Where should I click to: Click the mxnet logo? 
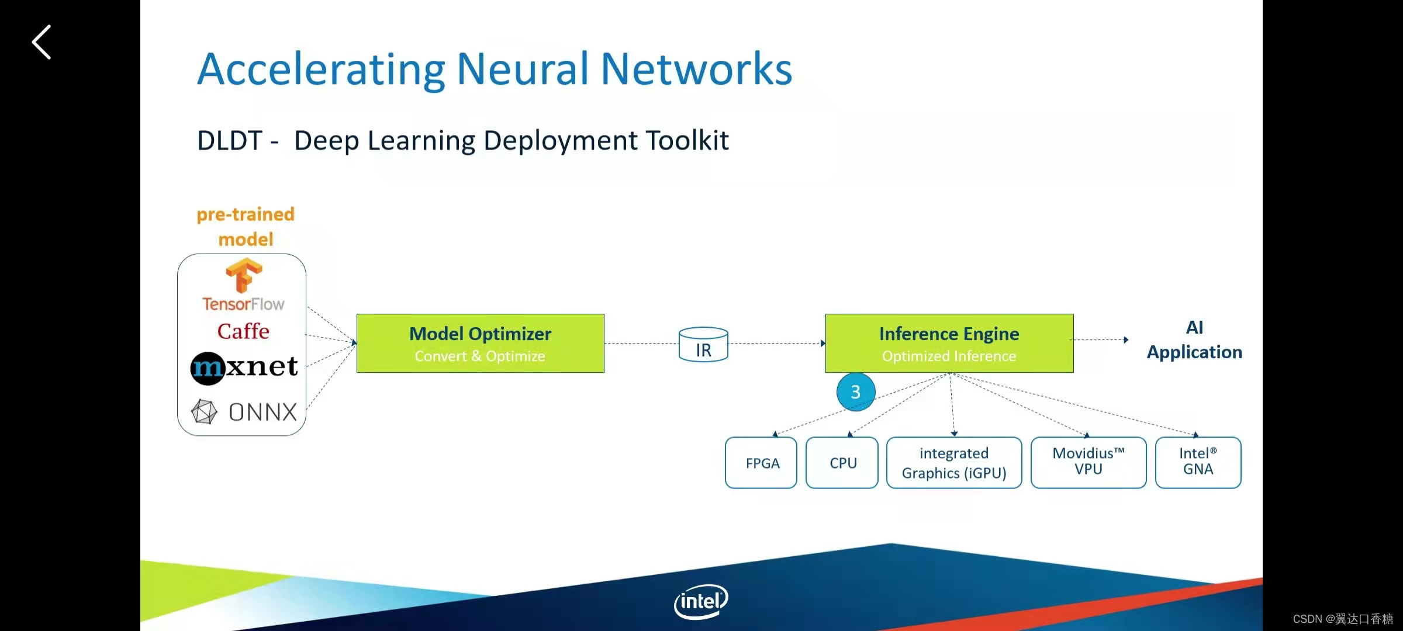[244, 368]
